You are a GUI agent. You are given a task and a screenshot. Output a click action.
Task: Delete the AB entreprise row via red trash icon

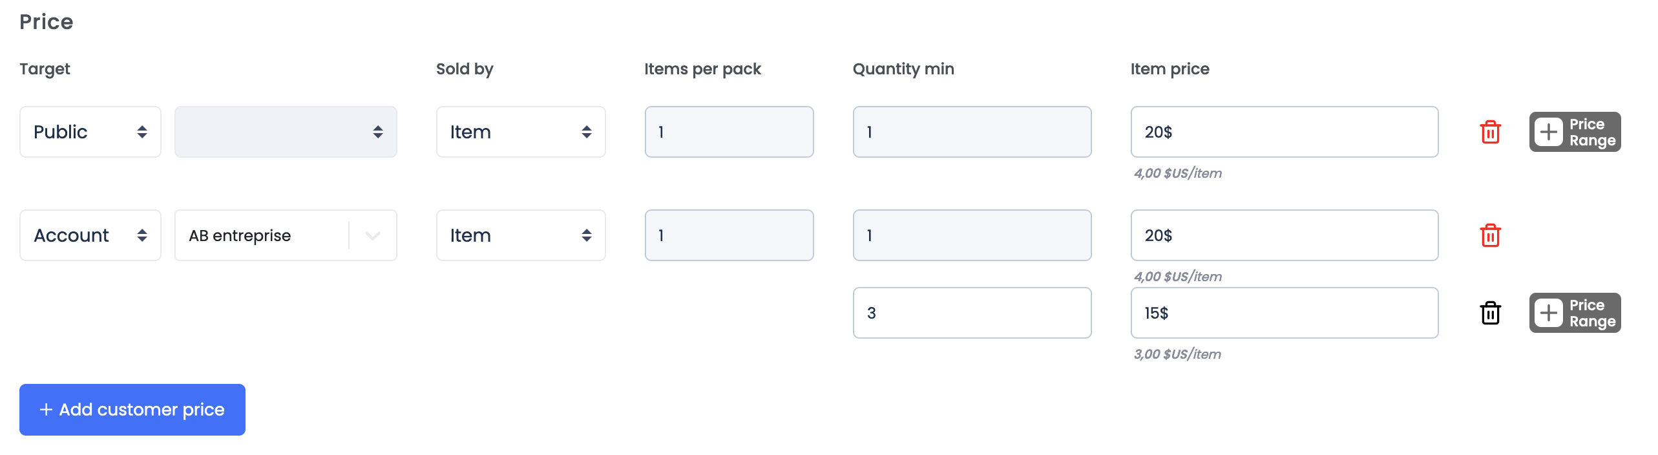(1490, 235)
